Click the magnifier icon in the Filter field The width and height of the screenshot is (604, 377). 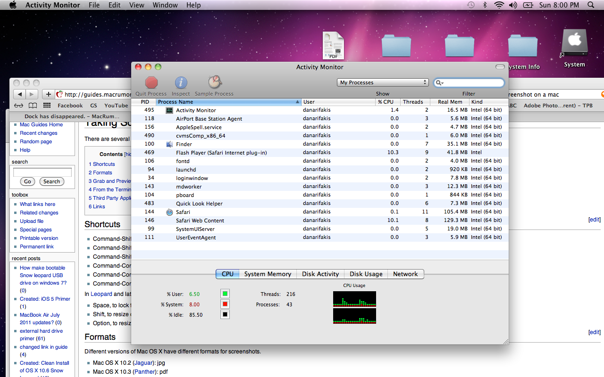click(x=440, y=83)
